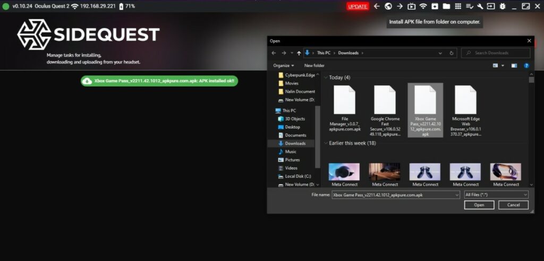The image size is (544, 261).
Task: Click the bug report icon
Action: 502,6
